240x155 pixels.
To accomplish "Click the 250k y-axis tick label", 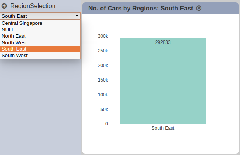I will click(x=103, y=51).
